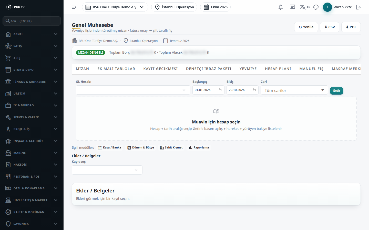Open the Satış module icon
Screen dimensions: 369x230
tap(8, 46)
